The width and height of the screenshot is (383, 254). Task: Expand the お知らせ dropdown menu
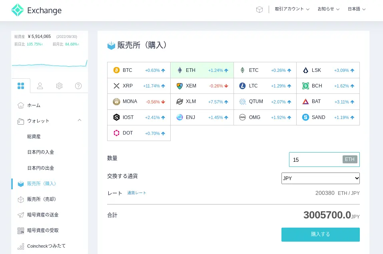click(328, 9)
